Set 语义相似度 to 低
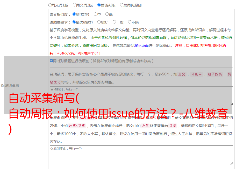The image size is (236, 170). point(107,14)
